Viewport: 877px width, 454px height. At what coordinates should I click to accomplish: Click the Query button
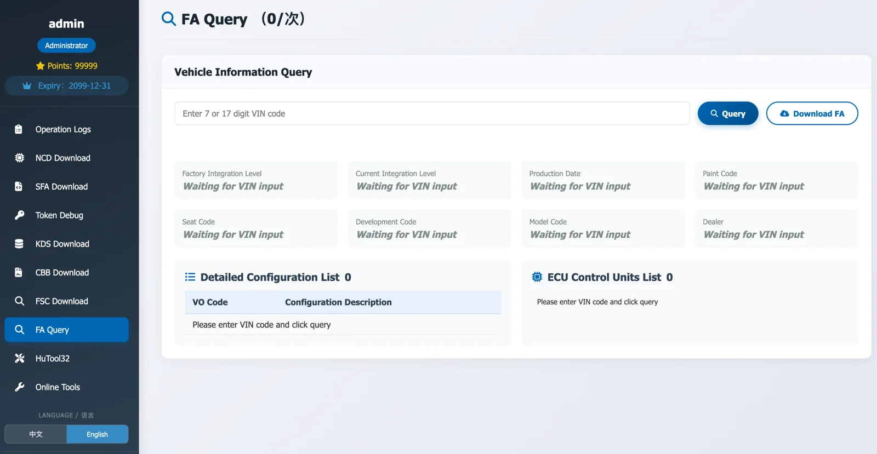tap(728, 113)
